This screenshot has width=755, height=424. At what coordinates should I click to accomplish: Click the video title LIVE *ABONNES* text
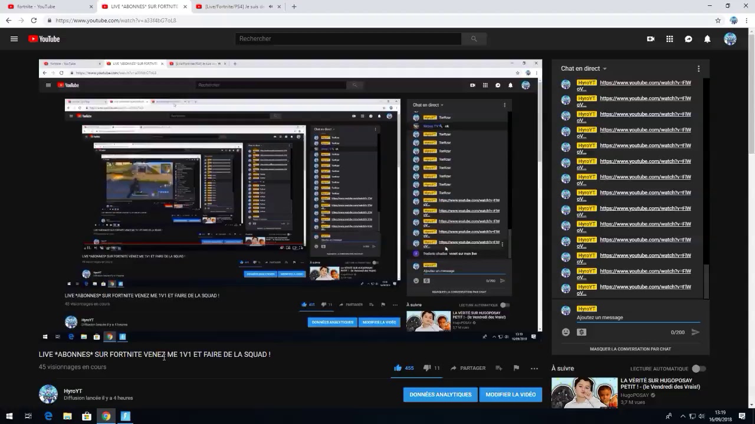pos(155,355)
